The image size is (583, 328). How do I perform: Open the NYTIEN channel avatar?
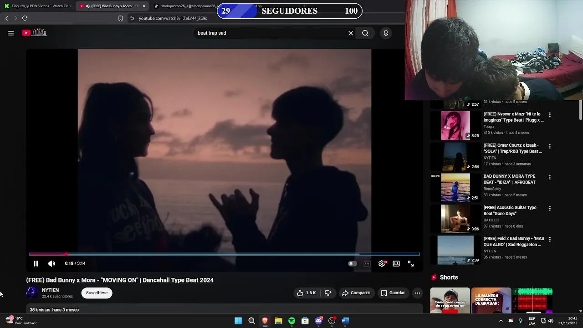pyautogui.click(x=31, y=292)
